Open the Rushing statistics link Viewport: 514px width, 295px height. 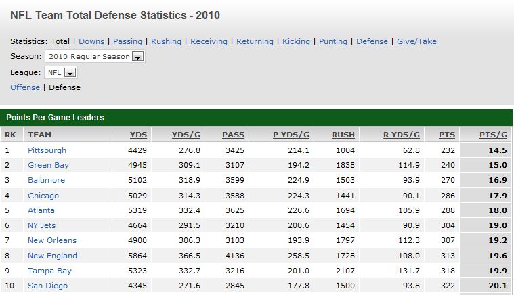point(166,41)
